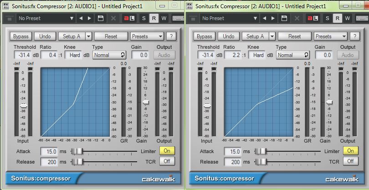Image resolution: width=369 pixels, height=190 pixels.
Task: Click Gain field 0.0 in left compressor
Action: (x=140, y=55)
